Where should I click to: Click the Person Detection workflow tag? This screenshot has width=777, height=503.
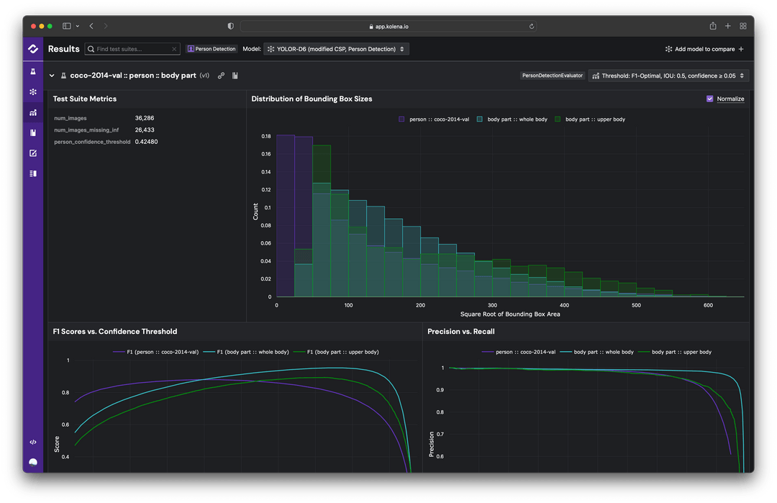point(212,49)
